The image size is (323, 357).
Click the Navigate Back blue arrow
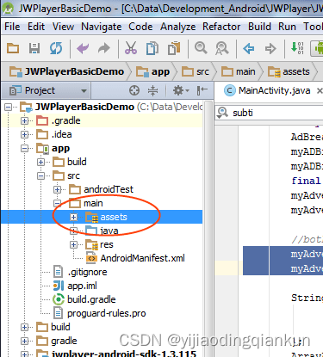point(248,48)
